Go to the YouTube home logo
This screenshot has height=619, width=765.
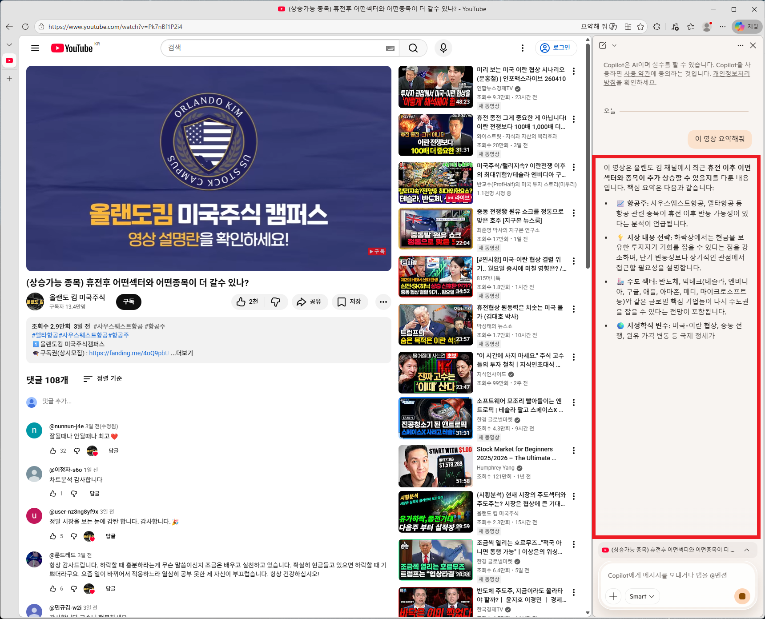click(x=72, y=48)
